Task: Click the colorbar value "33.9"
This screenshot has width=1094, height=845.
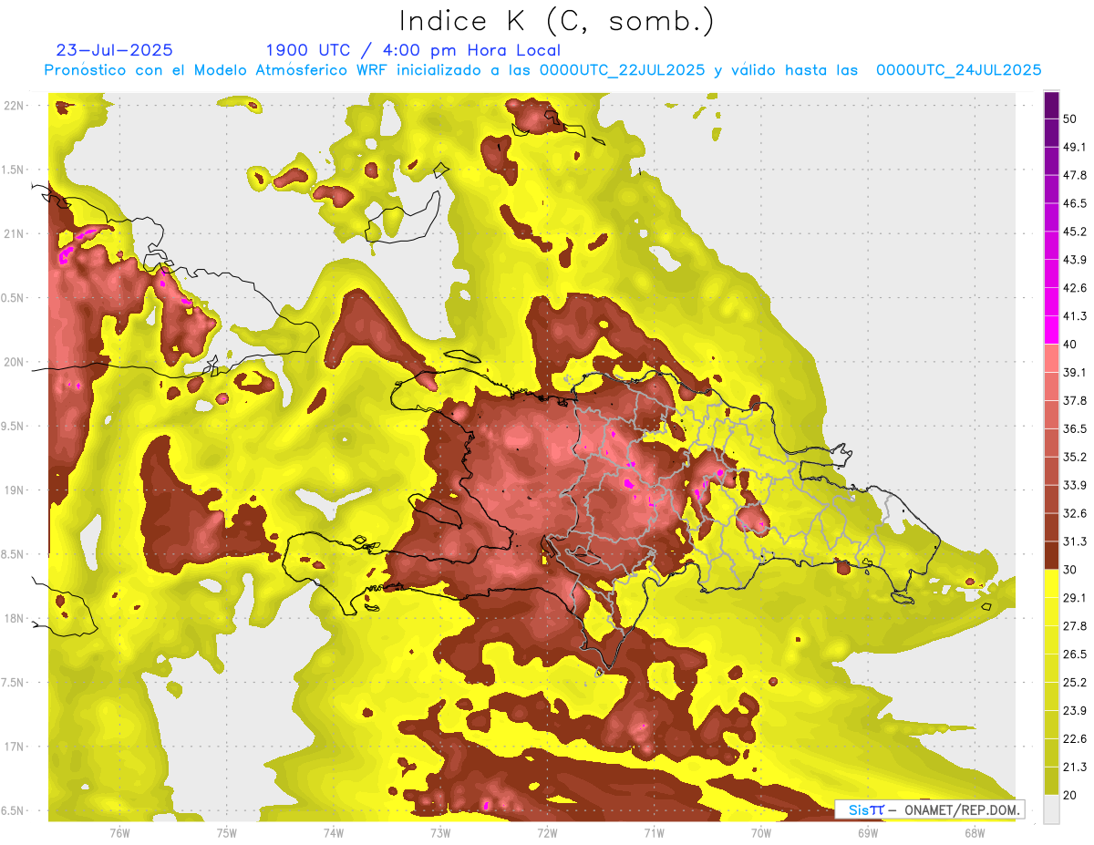Action: [1075, 485]
